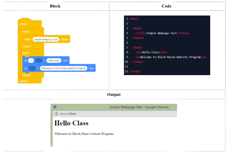The image size is (228, 154).
Task: Click the heading level '1' field in h block
Action: (x=31, y=61)
